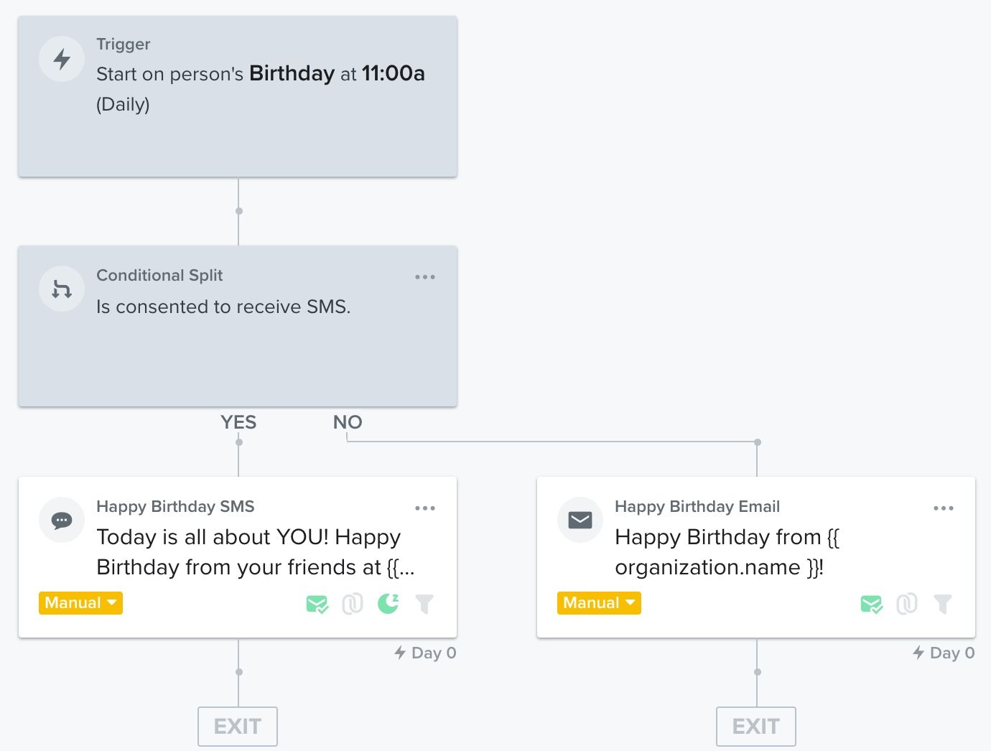Click the Day 0 indicator beside the email card
Image resolution: width=991 pixels, height=751 pixels.
click(x=943, y=653)
